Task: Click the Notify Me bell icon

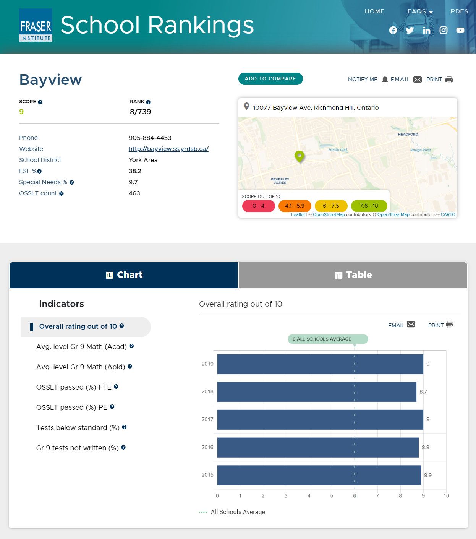Action: pos(385,80)
